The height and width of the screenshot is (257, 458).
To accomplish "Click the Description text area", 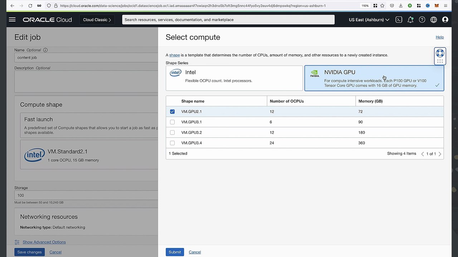I will pos(86,81).
